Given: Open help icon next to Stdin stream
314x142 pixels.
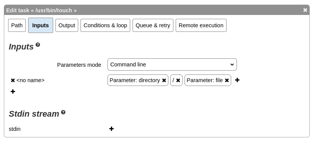Looking at the screenshot, I should (x=63, y=112).
